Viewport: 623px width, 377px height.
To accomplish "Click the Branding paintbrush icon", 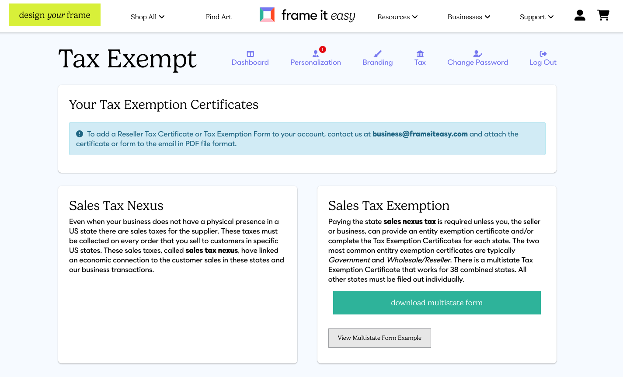I will tap(378, 54).
